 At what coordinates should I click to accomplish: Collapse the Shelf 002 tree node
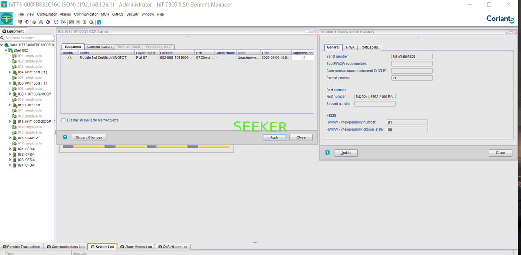pyautogui.click(x=6, y=50)
